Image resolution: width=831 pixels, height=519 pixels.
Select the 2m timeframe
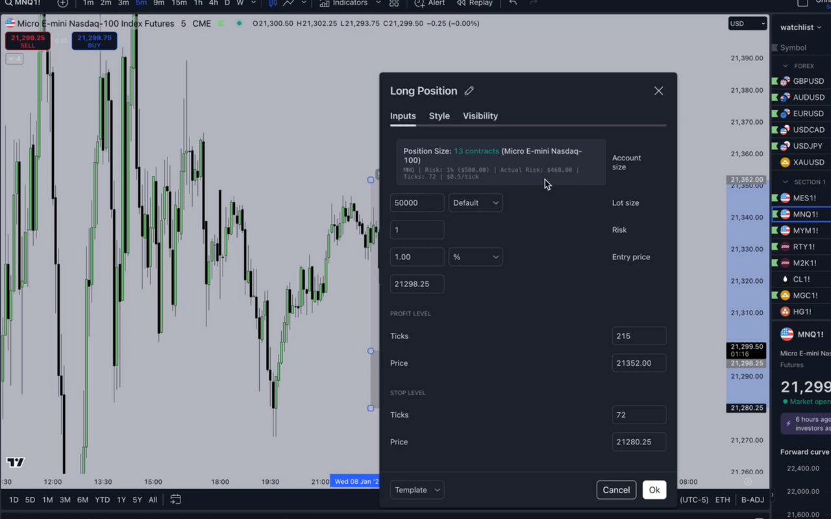106,3
